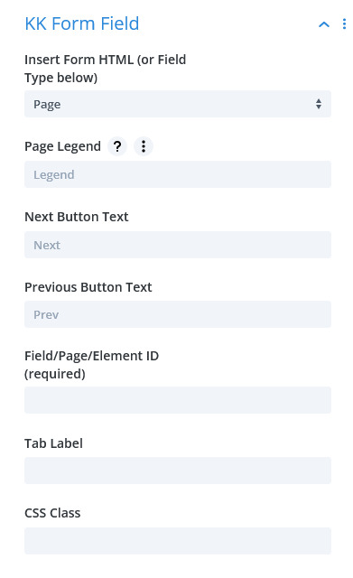Focus the Next Button Text input field
Viewport: 353px width, 578px height.
(x=178, y=245)
